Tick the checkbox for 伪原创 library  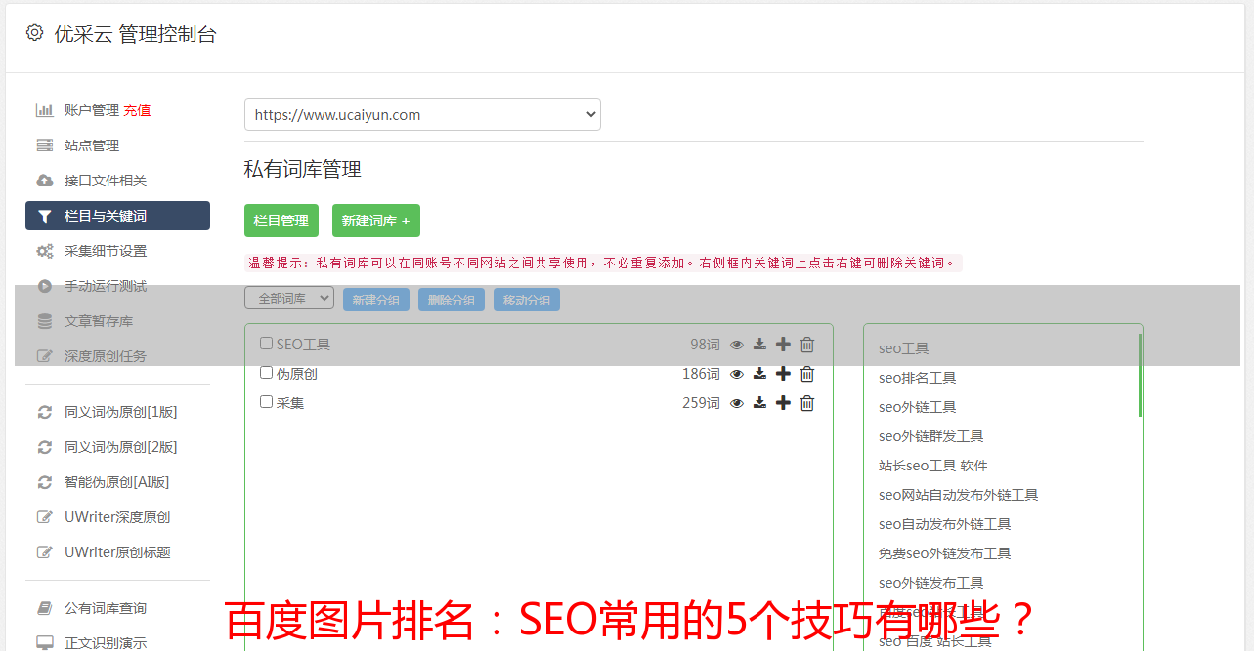(266, 373)
